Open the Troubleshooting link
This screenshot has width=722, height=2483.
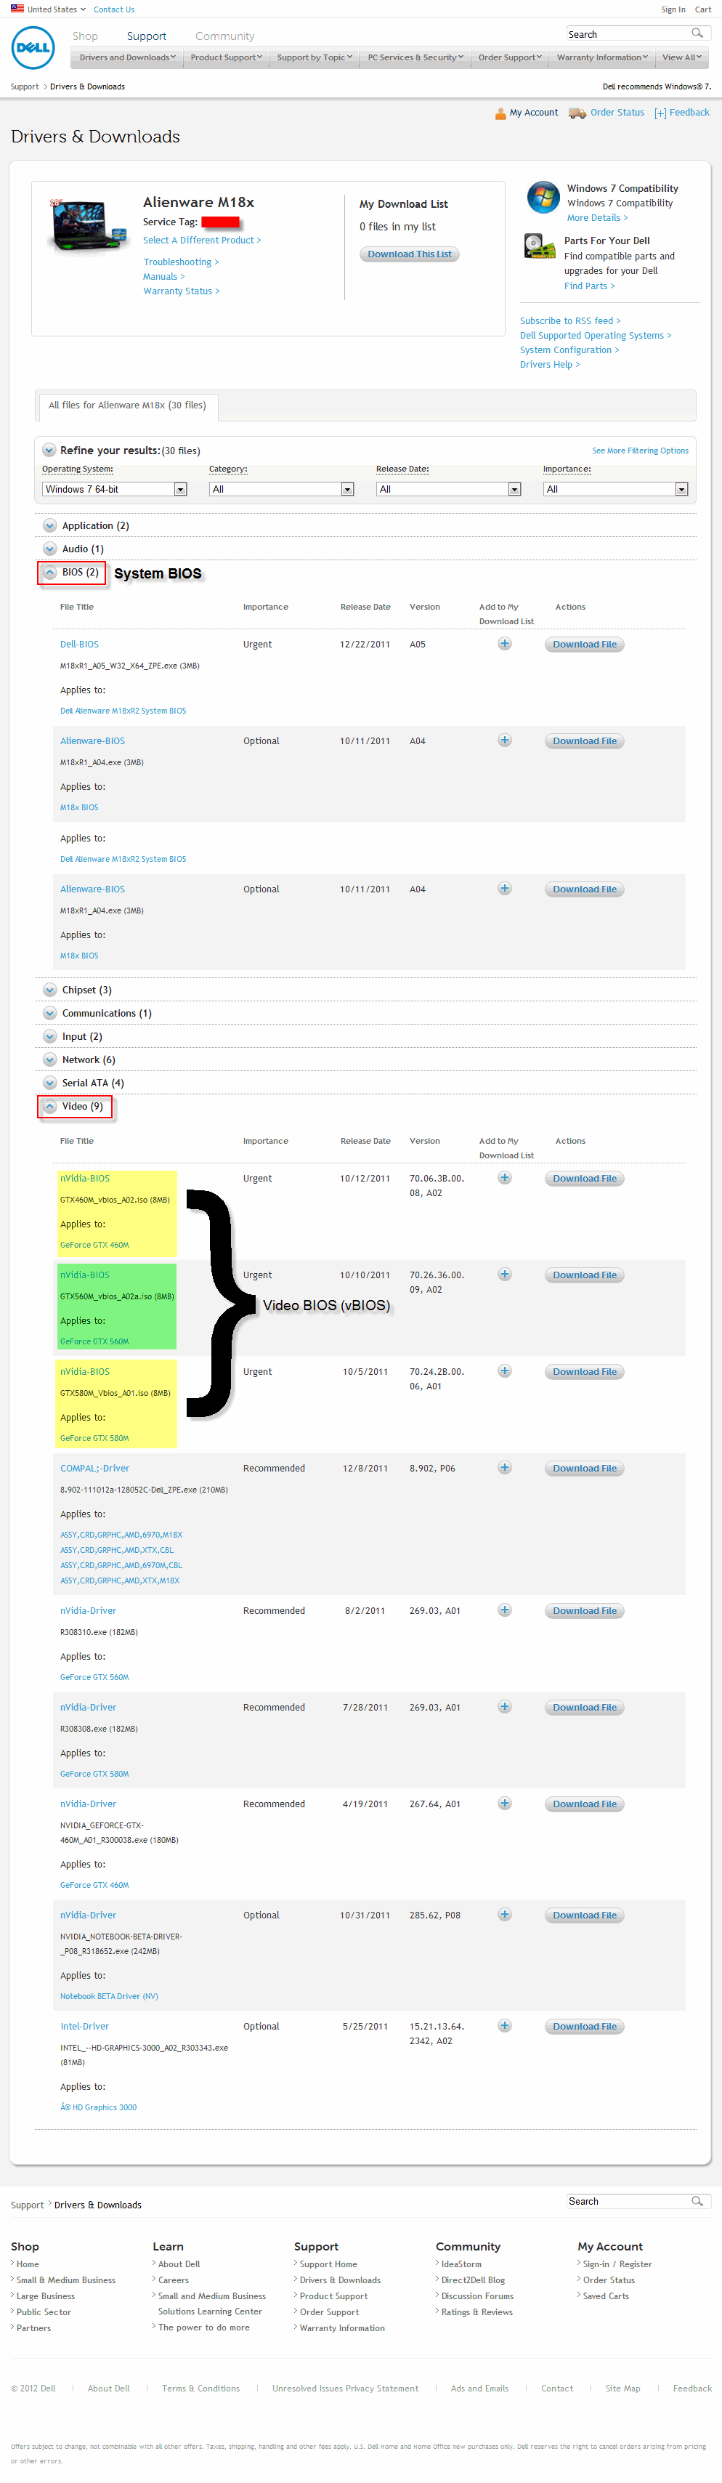(x=181, y=262)
